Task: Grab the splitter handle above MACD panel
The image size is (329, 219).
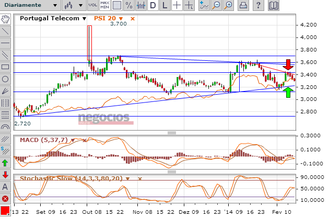Action: click(x=172, y=133)
